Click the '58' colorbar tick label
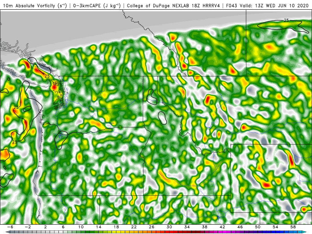312x234 pixels. 293,227
